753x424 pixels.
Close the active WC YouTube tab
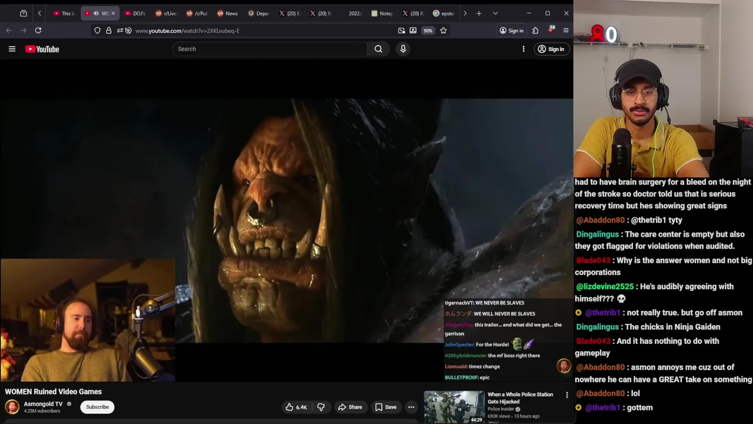(x=113, y=13)
